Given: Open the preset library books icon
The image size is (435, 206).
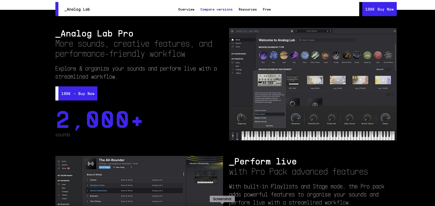Looking at the screenshot, I should click(292, 31).
